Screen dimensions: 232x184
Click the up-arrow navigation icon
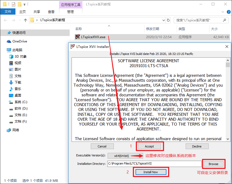(x=25, y=20)
